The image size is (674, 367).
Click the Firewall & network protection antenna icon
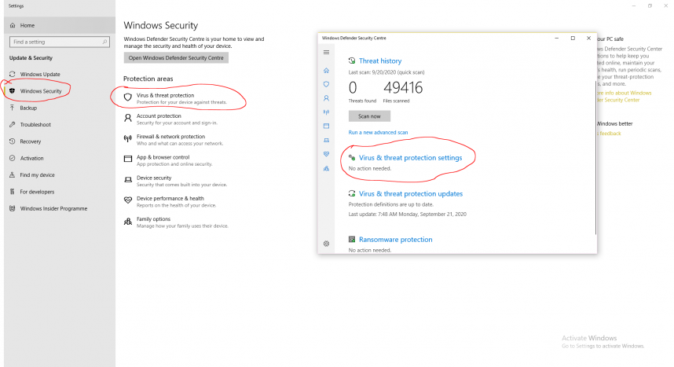coord(128,138)
